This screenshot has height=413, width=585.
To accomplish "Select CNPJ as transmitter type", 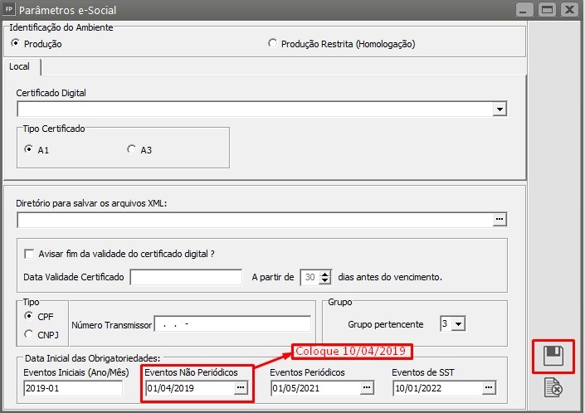I will 29,334.
